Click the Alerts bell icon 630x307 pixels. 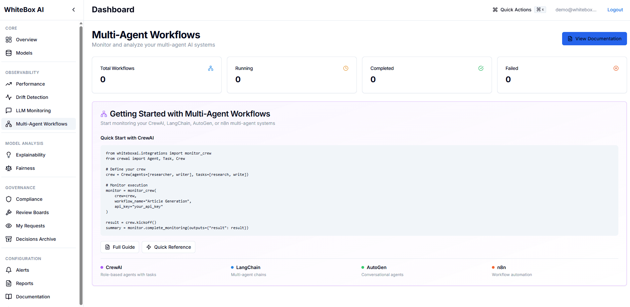tap(9, 270)
